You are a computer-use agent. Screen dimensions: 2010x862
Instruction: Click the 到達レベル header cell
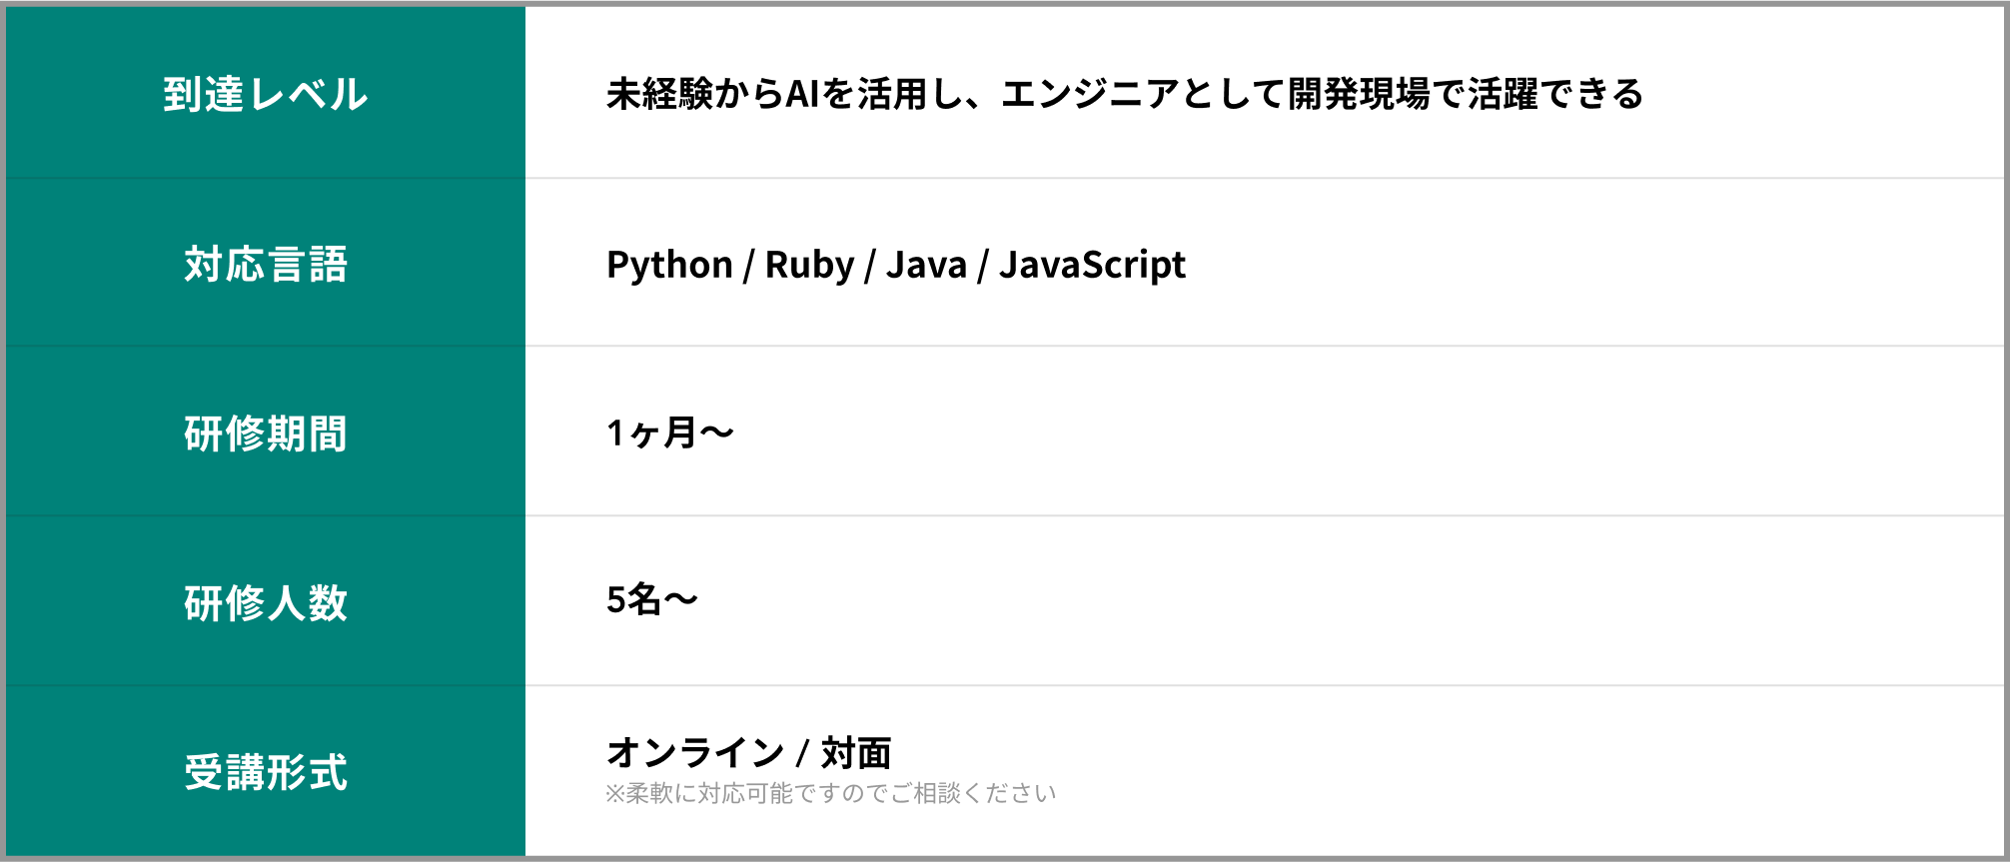[266, 94]
